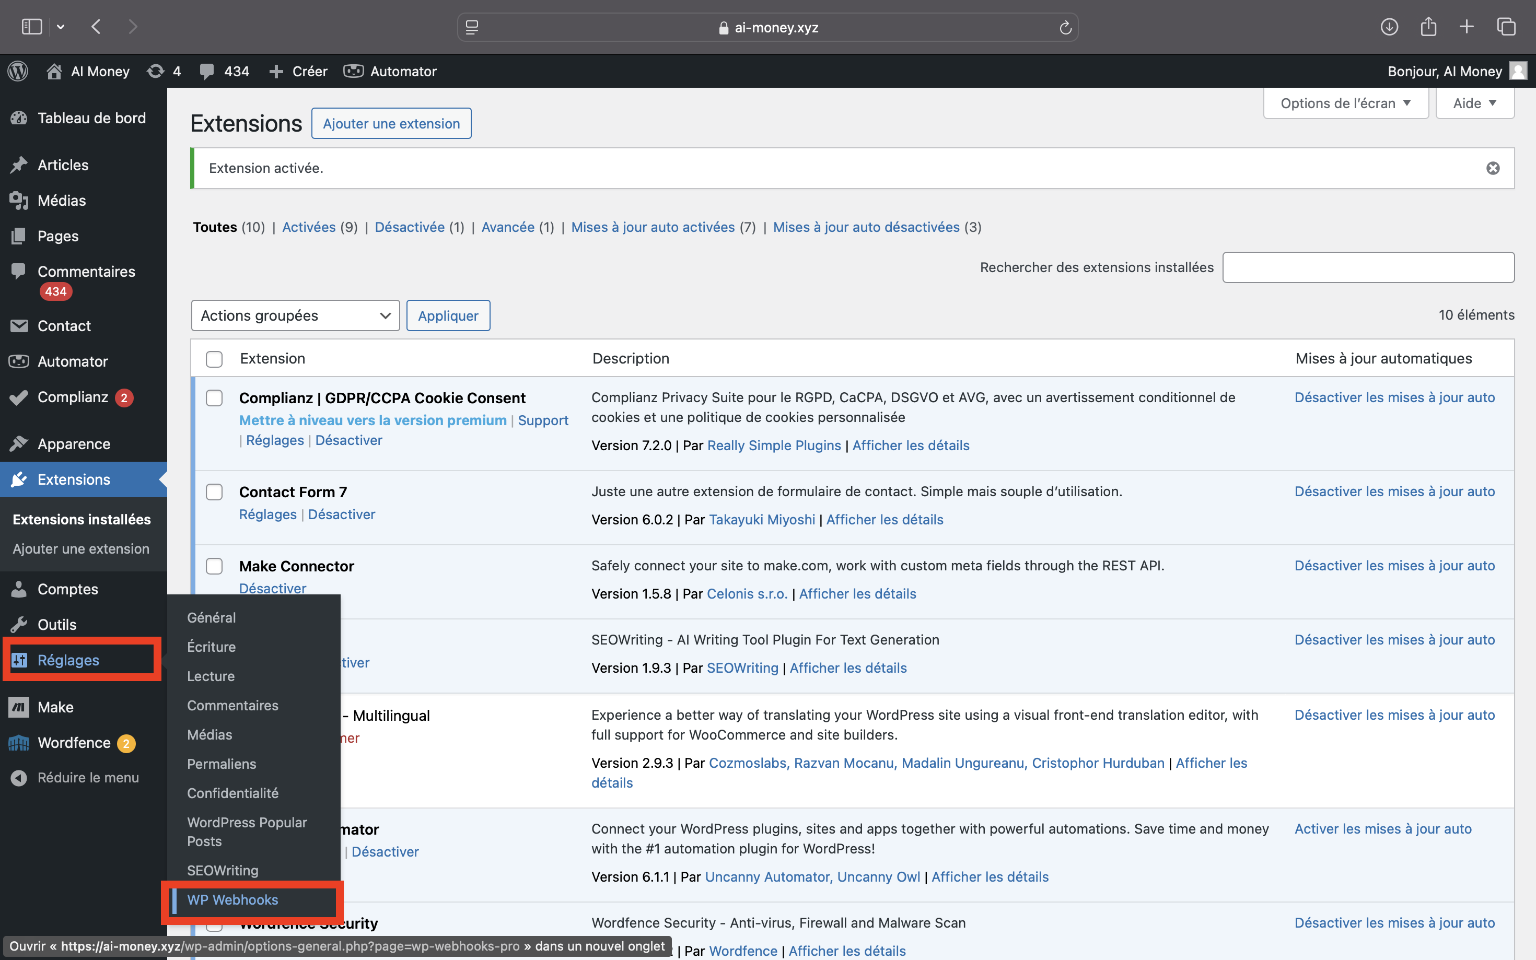This screenshot has height=960, width=1536.
Task: Open Complianz in the sidebar
Action: [x=83, y=397]
